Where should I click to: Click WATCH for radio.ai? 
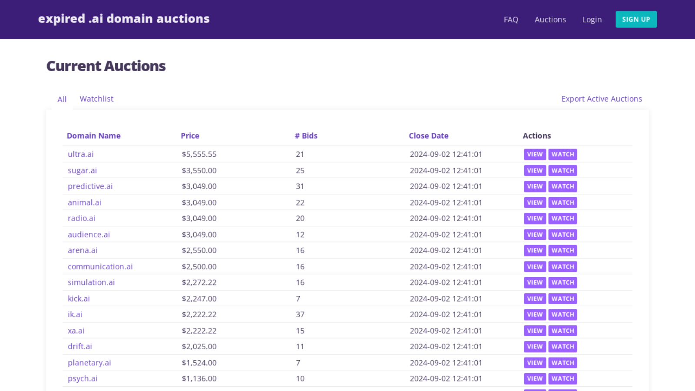pos(563,219)
